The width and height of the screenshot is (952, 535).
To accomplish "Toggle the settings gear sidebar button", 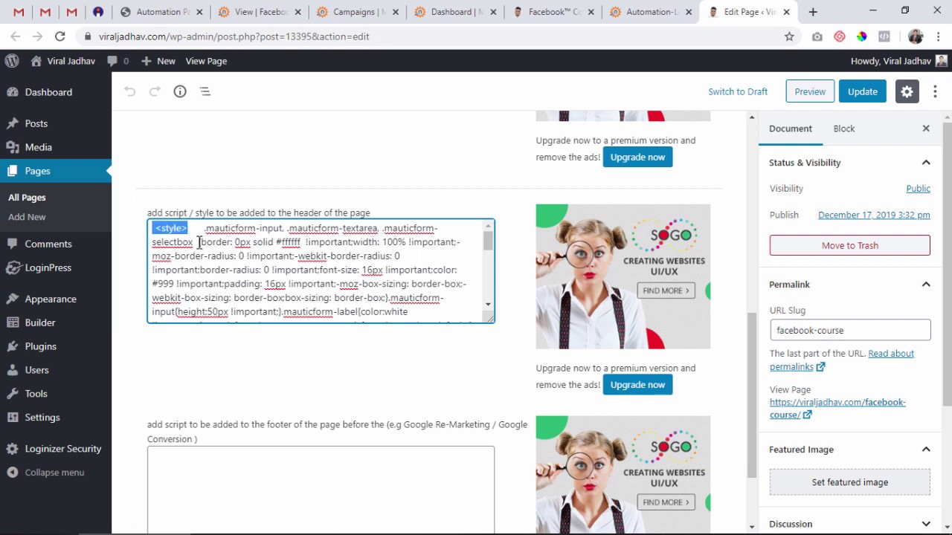I will click(x=907, y=91).
